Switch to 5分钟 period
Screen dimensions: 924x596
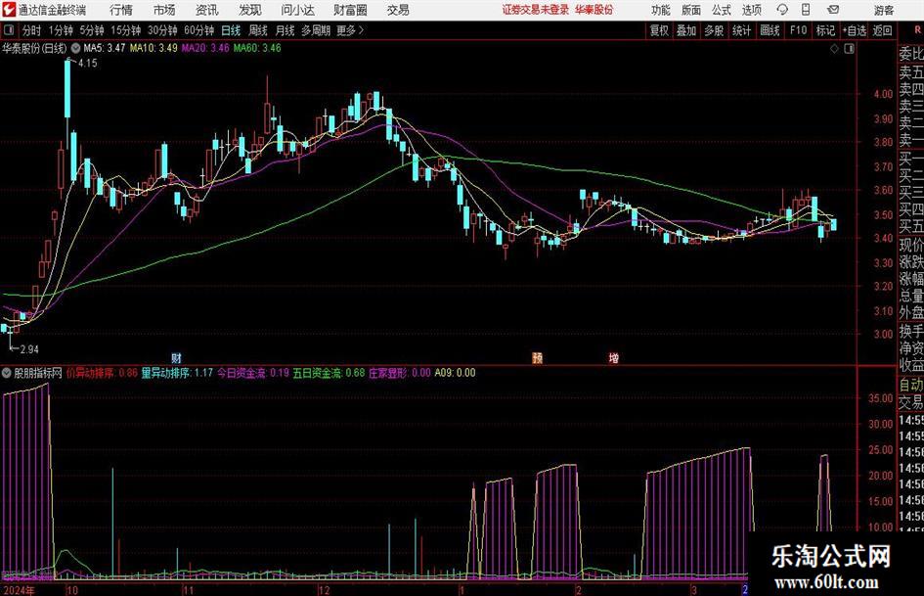click(92, 30)
